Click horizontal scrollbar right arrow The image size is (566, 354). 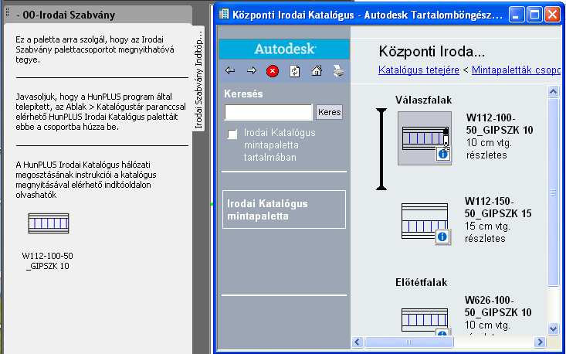540,342
